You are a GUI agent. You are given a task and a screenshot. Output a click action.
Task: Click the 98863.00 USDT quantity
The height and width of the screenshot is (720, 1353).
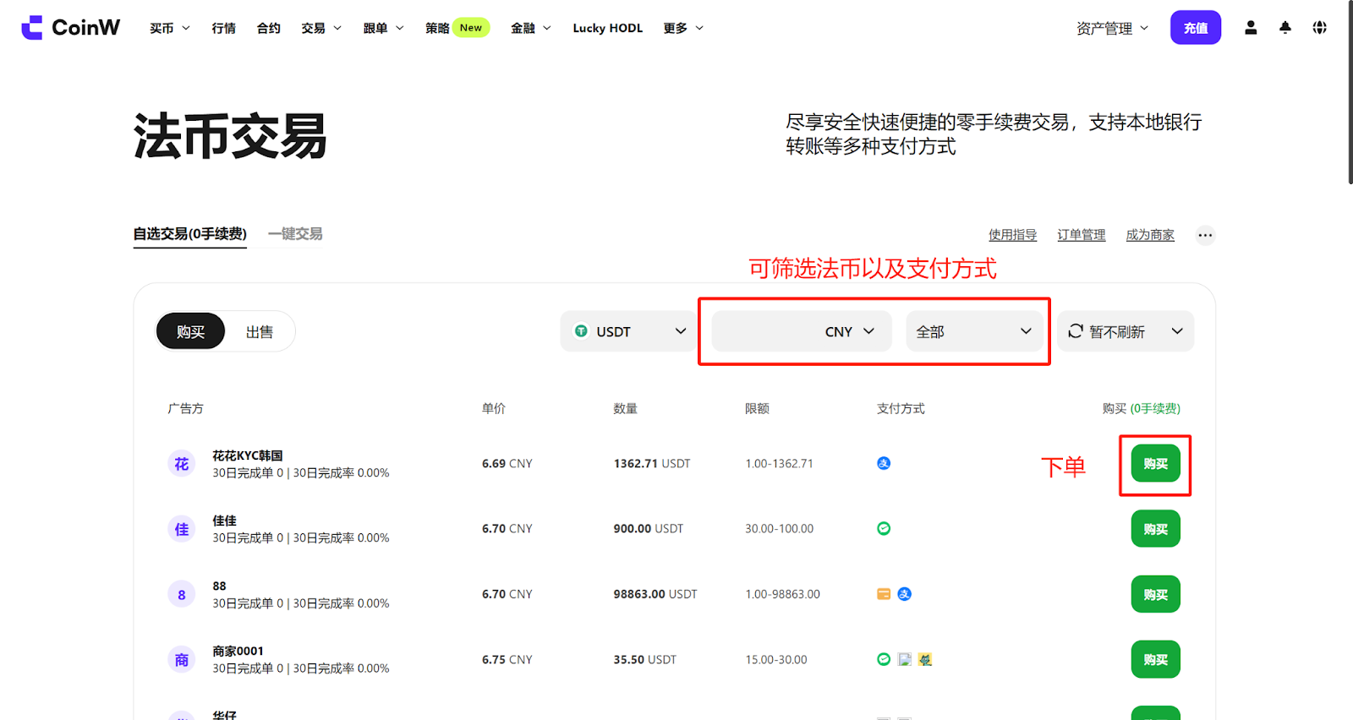[655, 594]
